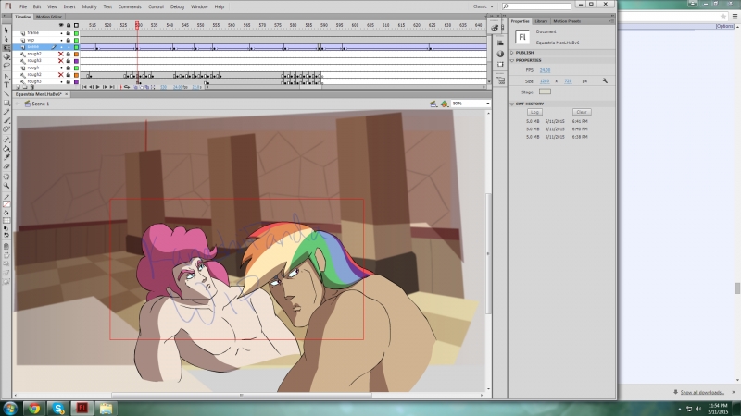
Task: Click the Flash icon in taskbar
Action: pos(82,407)
